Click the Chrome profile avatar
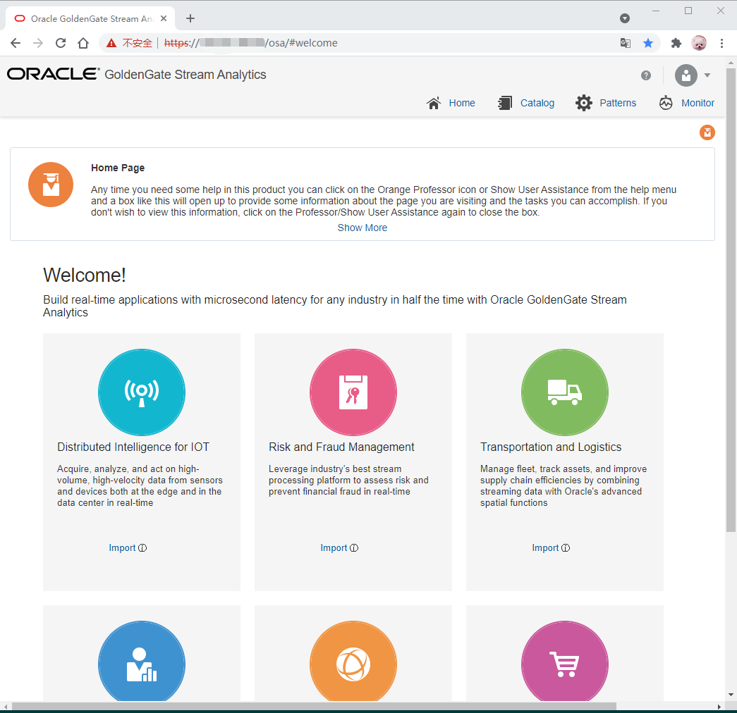 click(699, 43)
